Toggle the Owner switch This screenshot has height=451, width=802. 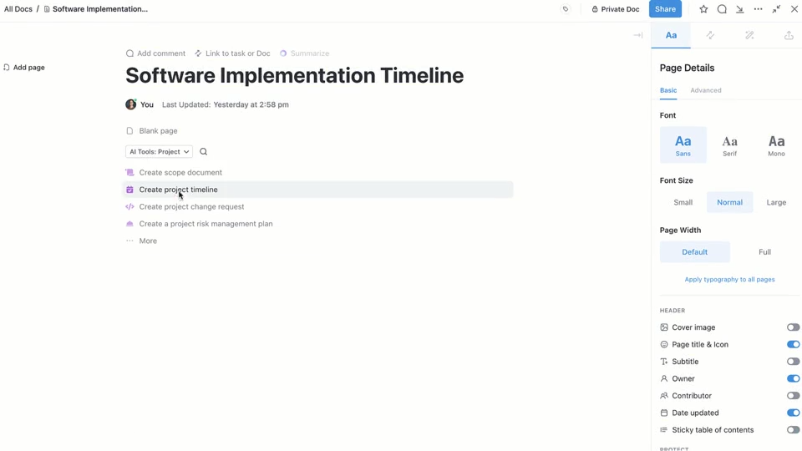[x=793, y=378]
